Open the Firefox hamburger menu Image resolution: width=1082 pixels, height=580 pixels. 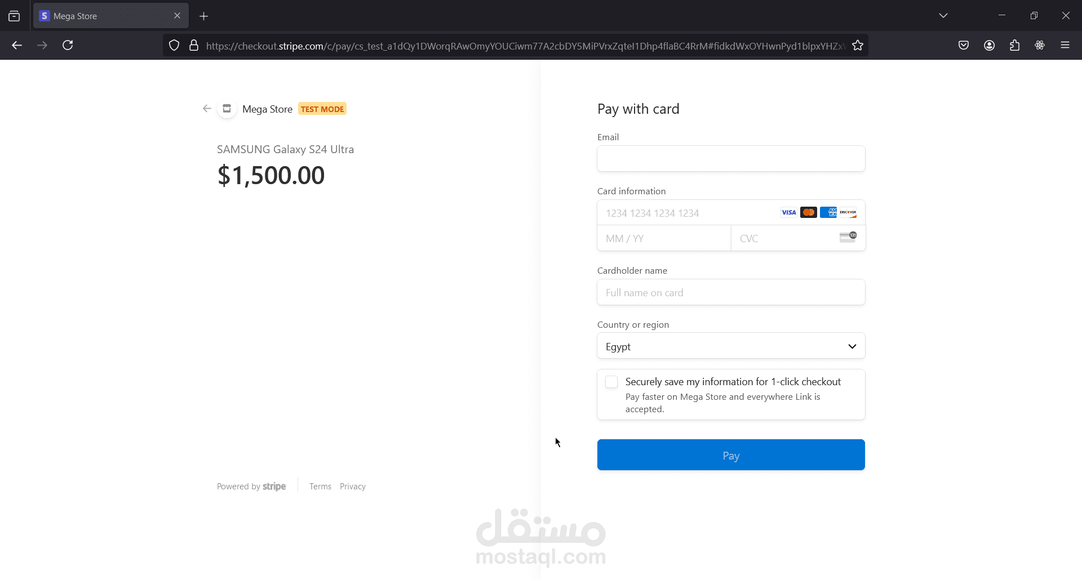pos(1065,46)
